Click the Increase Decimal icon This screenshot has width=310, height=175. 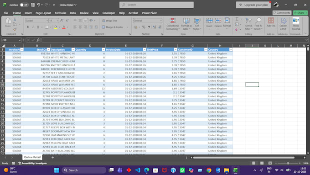click(x=155, y=27)
